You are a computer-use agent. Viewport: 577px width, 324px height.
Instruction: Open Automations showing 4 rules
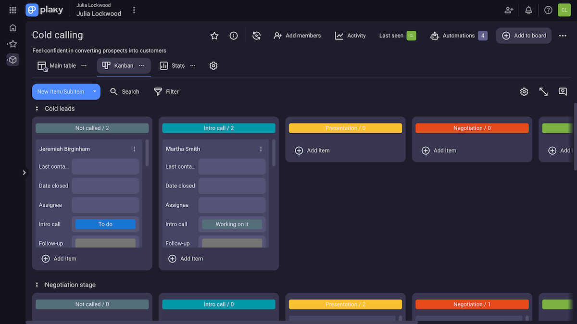(458, 36)
